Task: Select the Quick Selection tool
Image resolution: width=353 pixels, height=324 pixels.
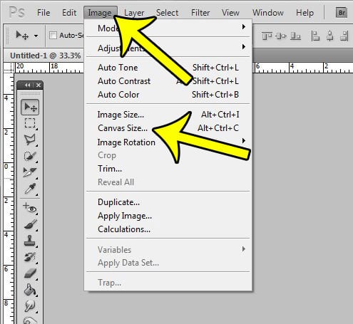Action: pyautogui.click(x=30, y=156)
